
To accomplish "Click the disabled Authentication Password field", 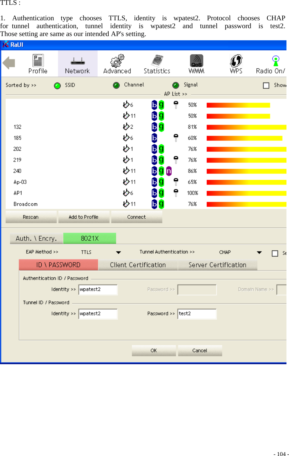I will coord(197,290).
